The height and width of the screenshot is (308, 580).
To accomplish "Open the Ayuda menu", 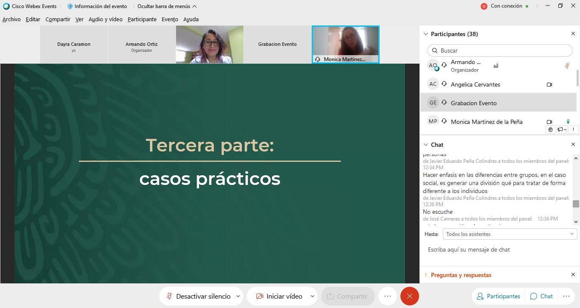I will tap(191, 19).
